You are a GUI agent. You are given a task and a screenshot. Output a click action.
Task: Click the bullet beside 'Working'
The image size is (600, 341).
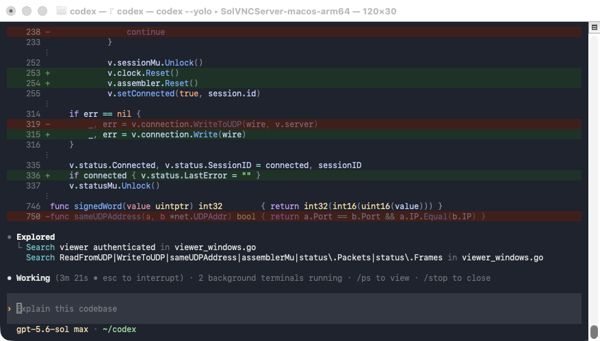9,278
